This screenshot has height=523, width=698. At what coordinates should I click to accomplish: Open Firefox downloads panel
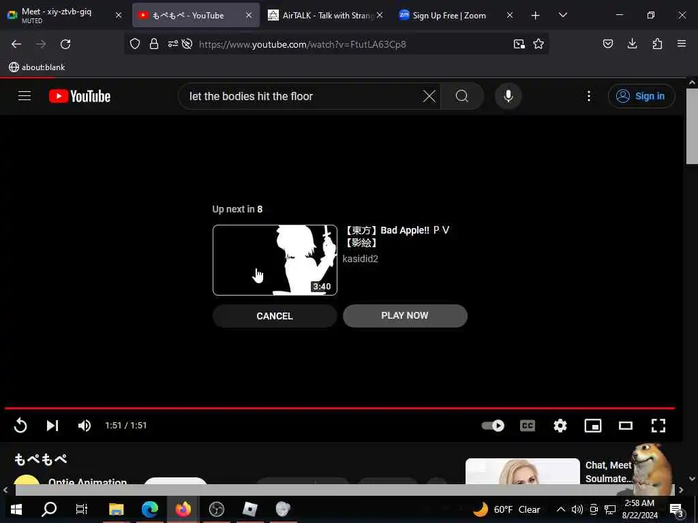tap(632, 44)
